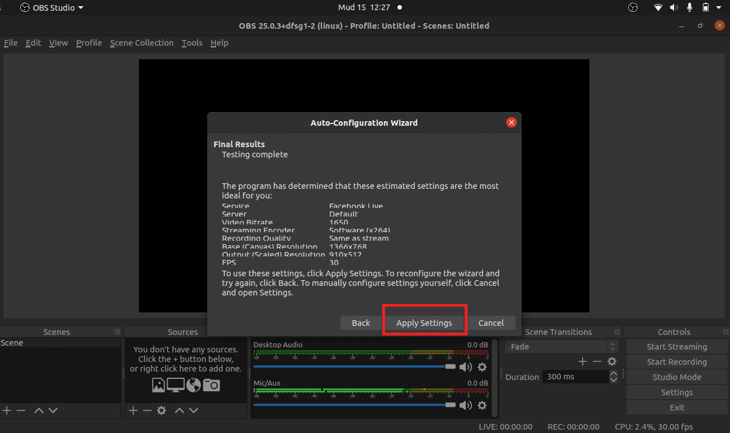
Task: Click the display capture monitor icon
Action: tap(176, 385)
